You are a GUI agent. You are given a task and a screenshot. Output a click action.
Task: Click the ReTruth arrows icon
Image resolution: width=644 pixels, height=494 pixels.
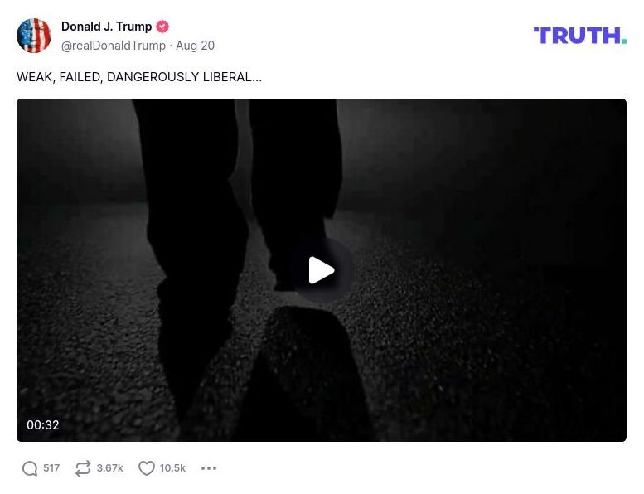[x=83, y=468]
